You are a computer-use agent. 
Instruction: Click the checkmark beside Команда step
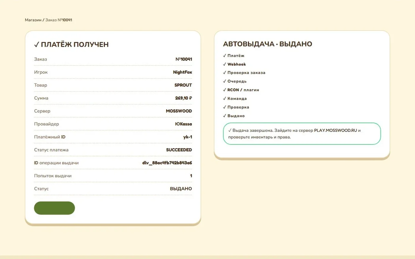coord(224,99)
